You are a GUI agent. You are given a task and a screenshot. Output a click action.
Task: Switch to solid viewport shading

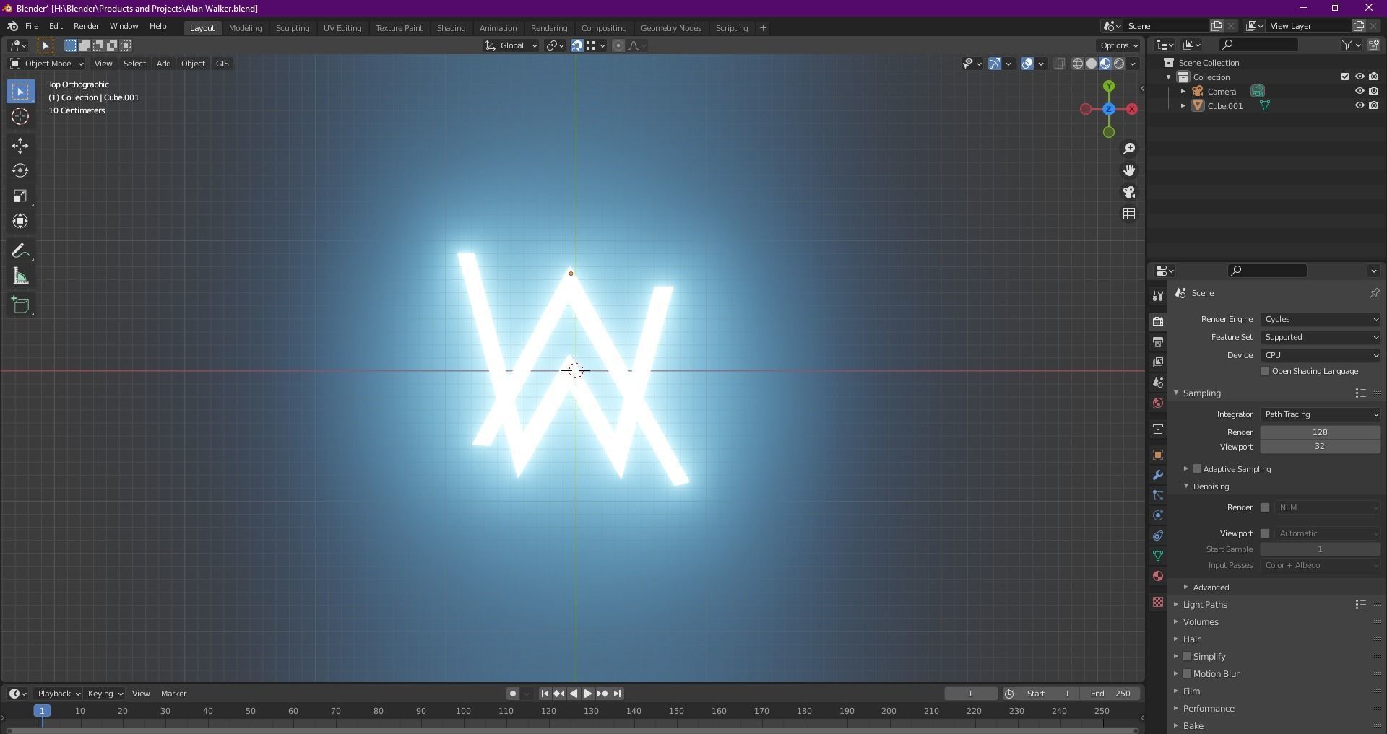(1092, 64)
